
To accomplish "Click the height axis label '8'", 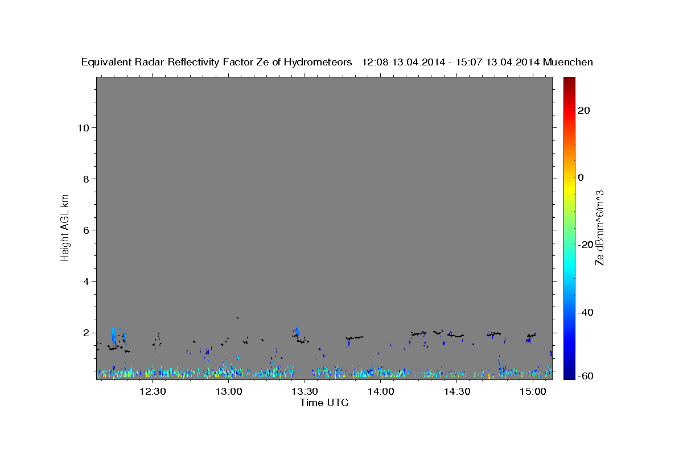I will click(85, 179).
